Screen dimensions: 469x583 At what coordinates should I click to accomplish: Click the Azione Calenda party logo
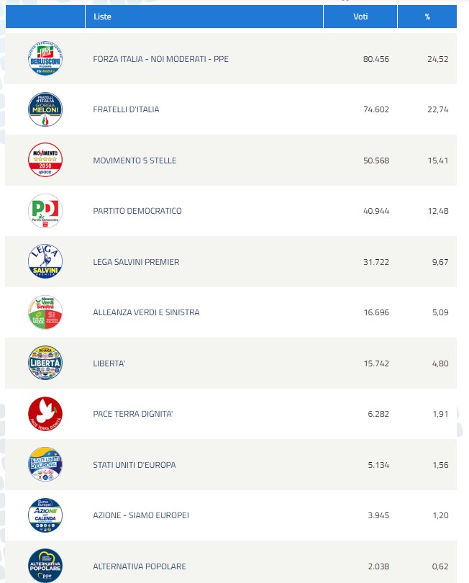[x=45, y=515]
